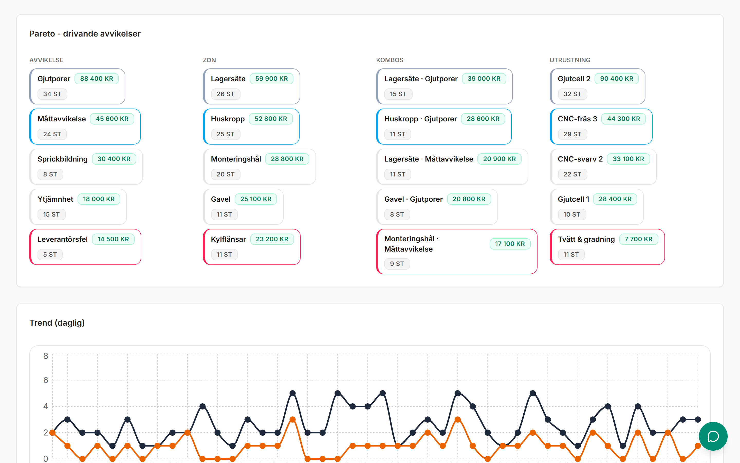Viewport: 740px width, 463px height.
Task: Click the 45 600 KR cost badge
Action: pos(112,119)
